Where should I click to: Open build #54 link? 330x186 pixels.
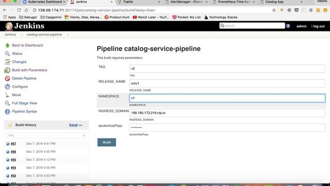point(13,168)
